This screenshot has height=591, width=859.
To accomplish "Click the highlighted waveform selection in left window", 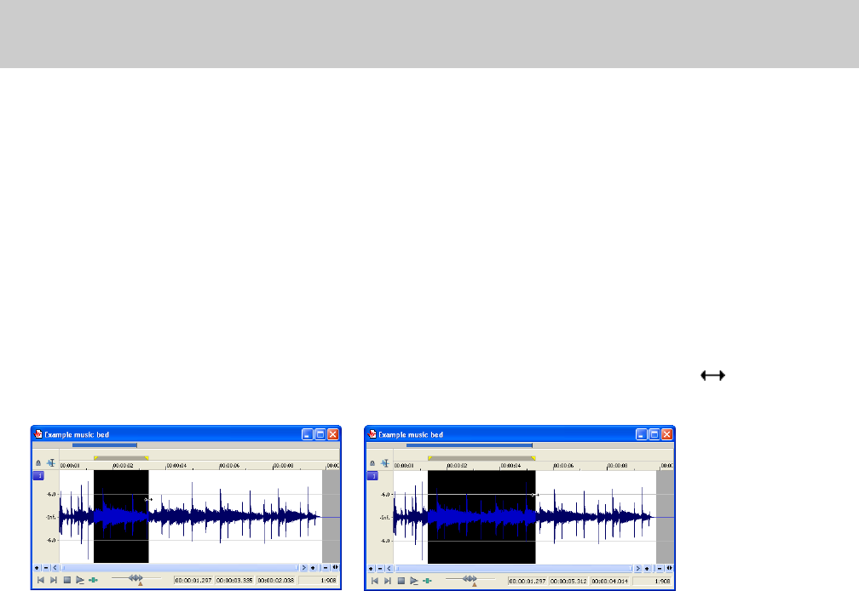I will pyautogui.click(x=121, y=517).
